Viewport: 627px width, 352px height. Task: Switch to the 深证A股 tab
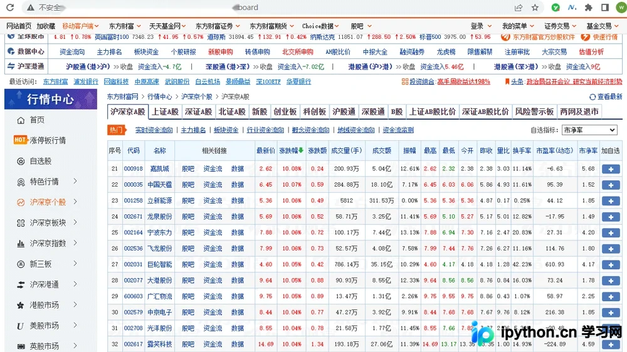tap(198, 112)
